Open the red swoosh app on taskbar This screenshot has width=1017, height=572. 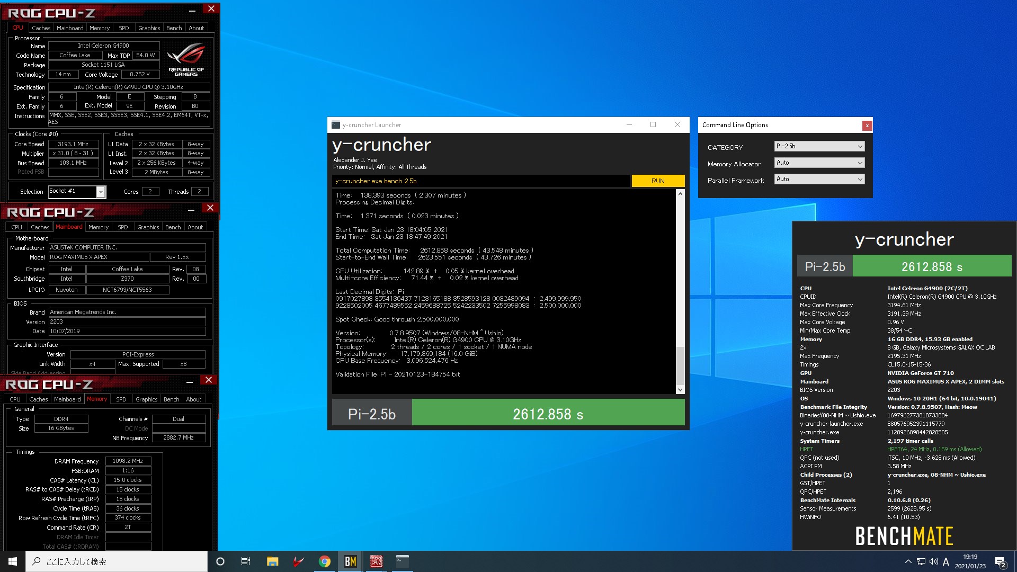click(299, 561)
